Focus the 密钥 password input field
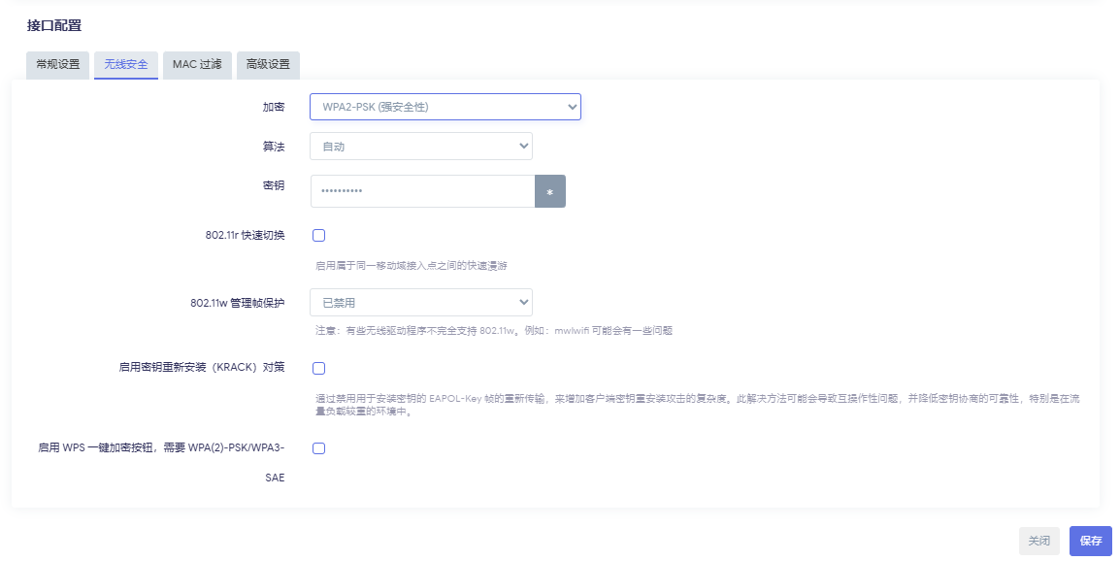1120x561 pixels. click(x=422, y=191)
